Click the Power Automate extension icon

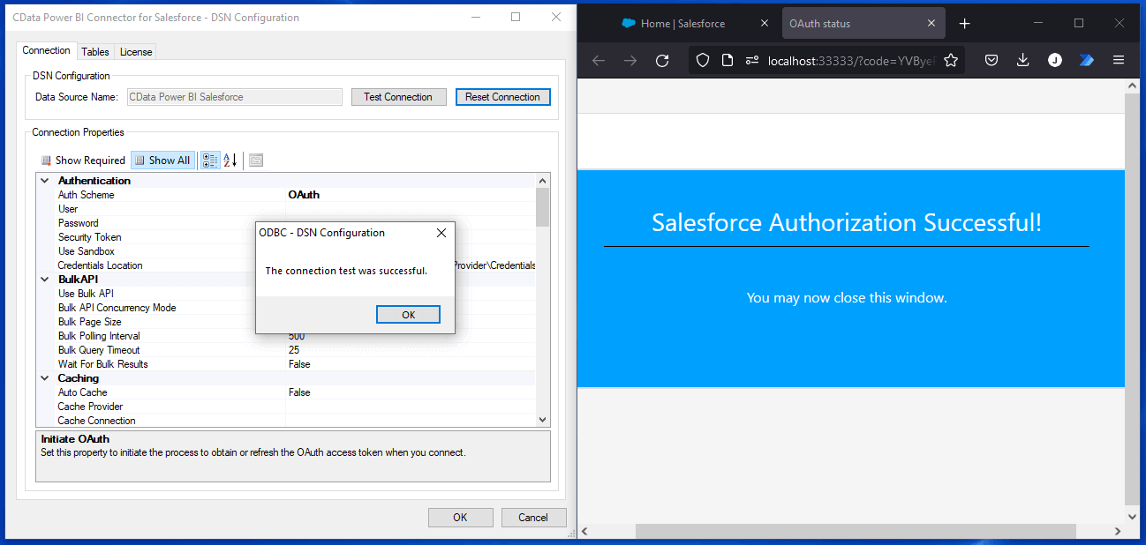click(x=1086, y=60)
